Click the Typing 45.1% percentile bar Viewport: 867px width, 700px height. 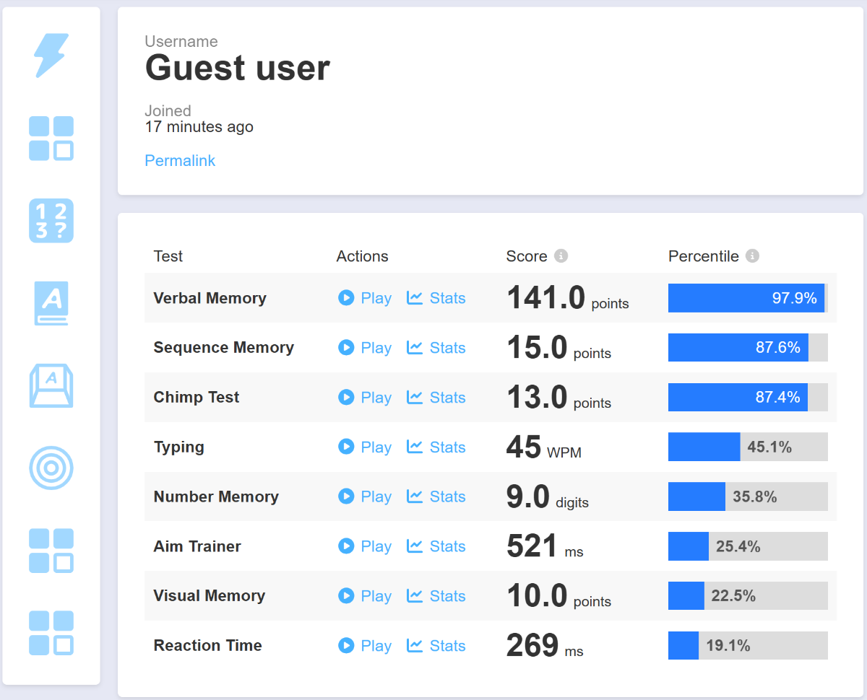tap(748, 447)
